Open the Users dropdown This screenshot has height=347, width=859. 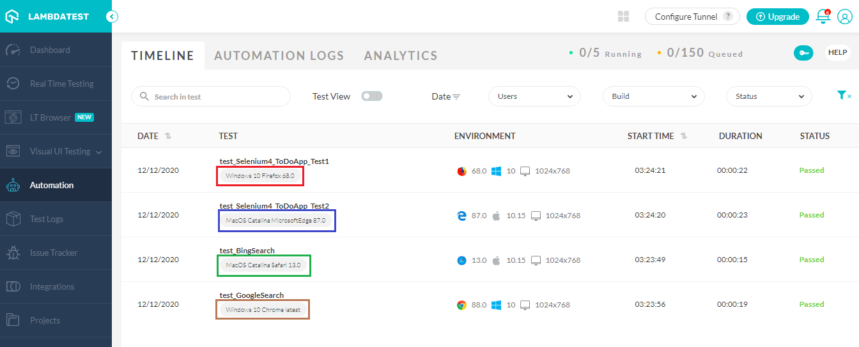534,96
